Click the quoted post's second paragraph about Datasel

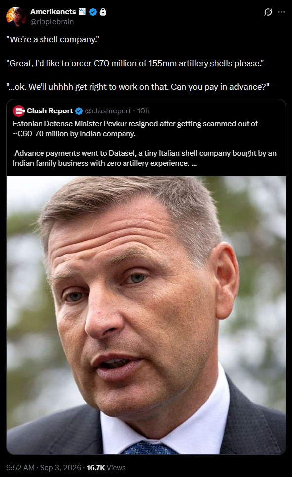click(x=145, y=158)
